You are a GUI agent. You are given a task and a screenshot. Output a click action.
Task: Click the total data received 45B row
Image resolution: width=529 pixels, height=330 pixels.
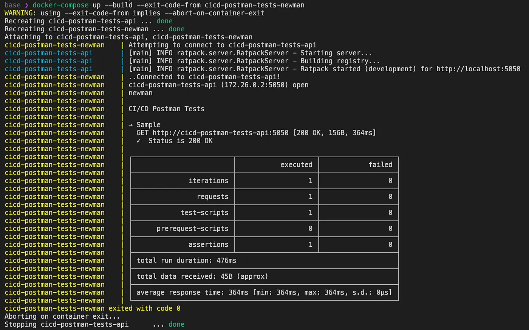[202, 276]
